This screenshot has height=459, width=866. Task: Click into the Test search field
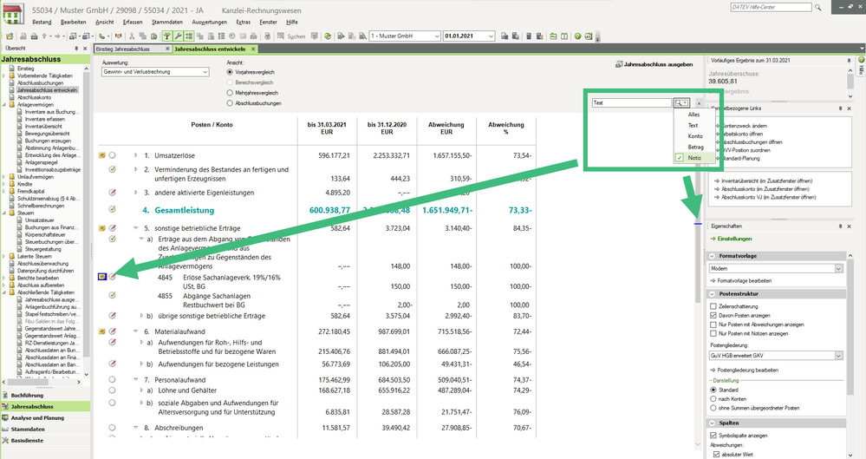631,102
